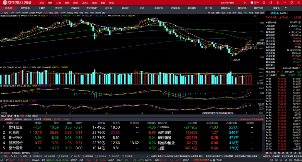Click the 卖出 sell icon
The image size is (302, 162).
[14, 156]
